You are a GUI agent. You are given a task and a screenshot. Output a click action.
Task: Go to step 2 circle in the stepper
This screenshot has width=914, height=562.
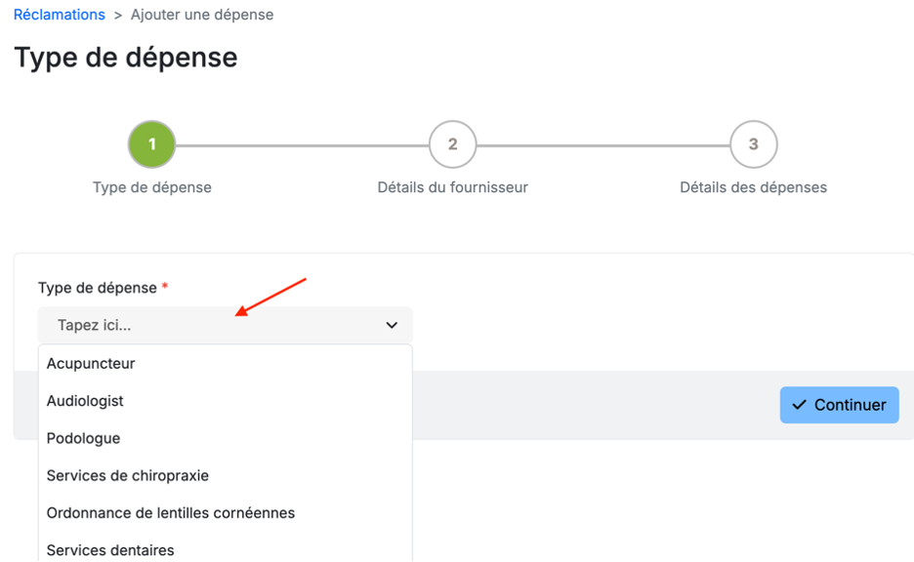[x=452, y=144]
